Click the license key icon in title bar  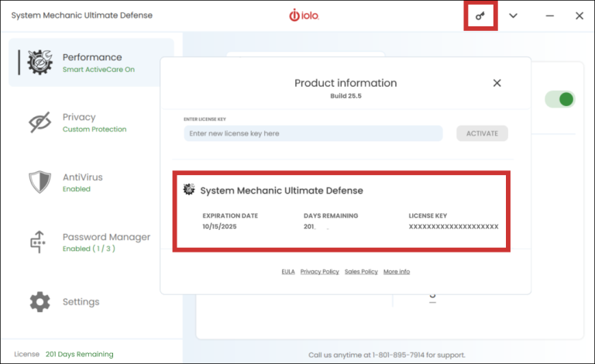pos(480,15)
